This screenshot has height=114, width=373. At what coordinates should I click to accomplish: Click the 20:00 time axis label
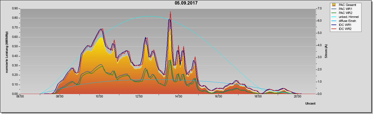(x=297, y=96)
